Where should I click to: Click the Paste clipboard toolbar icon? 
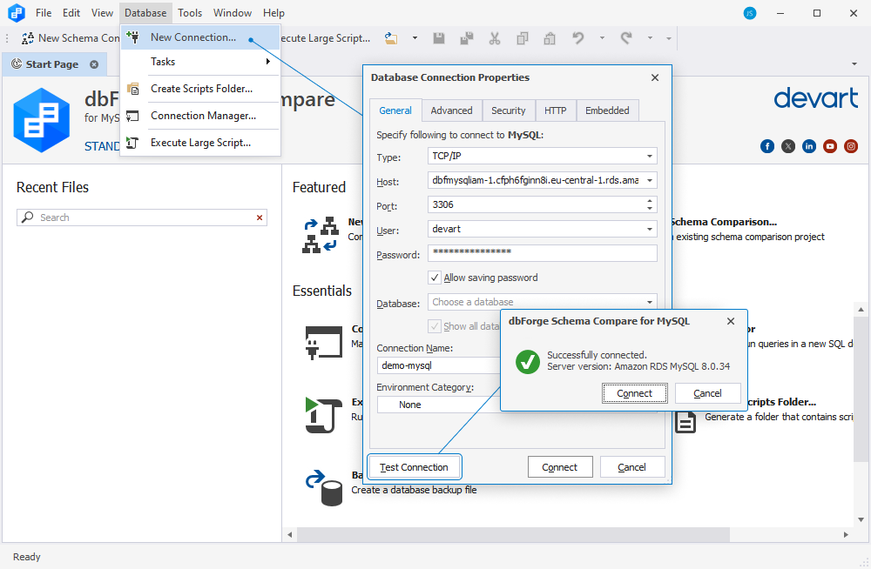550,38
